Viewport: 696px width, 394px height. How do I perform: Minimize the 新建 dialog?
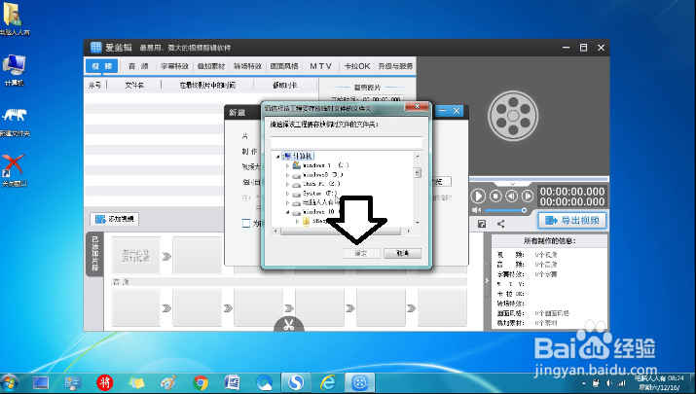[442, 111]
